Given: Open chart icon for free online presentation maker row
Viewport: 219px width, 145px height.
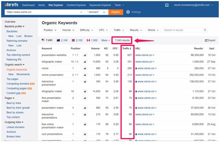Looking at the screenshot, I should click(x=85, y=124).
